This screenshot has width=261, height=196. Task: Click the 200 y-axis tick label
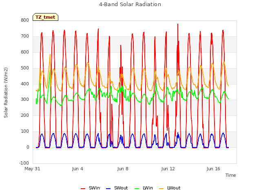coord(25,115)
